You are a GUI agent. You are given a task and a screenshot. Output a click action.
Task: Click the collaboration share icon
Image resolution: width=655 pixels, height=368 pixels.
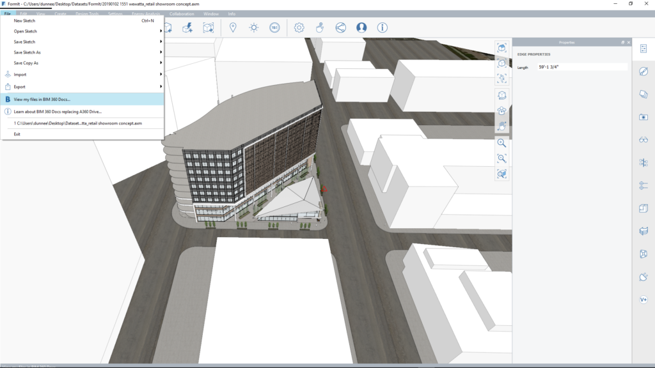[340, 27]
